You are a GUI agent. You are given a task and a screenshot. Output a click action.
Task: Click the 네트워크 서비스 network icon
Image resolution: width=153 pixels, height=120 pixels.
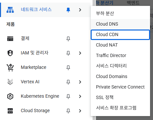pyautogui.click(x=10, y=10)
